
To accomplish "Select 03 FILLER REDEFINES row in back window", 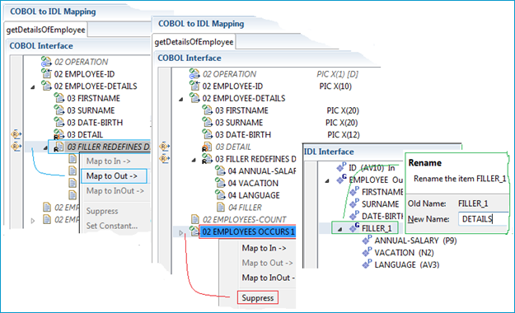I will pos(99,147).
